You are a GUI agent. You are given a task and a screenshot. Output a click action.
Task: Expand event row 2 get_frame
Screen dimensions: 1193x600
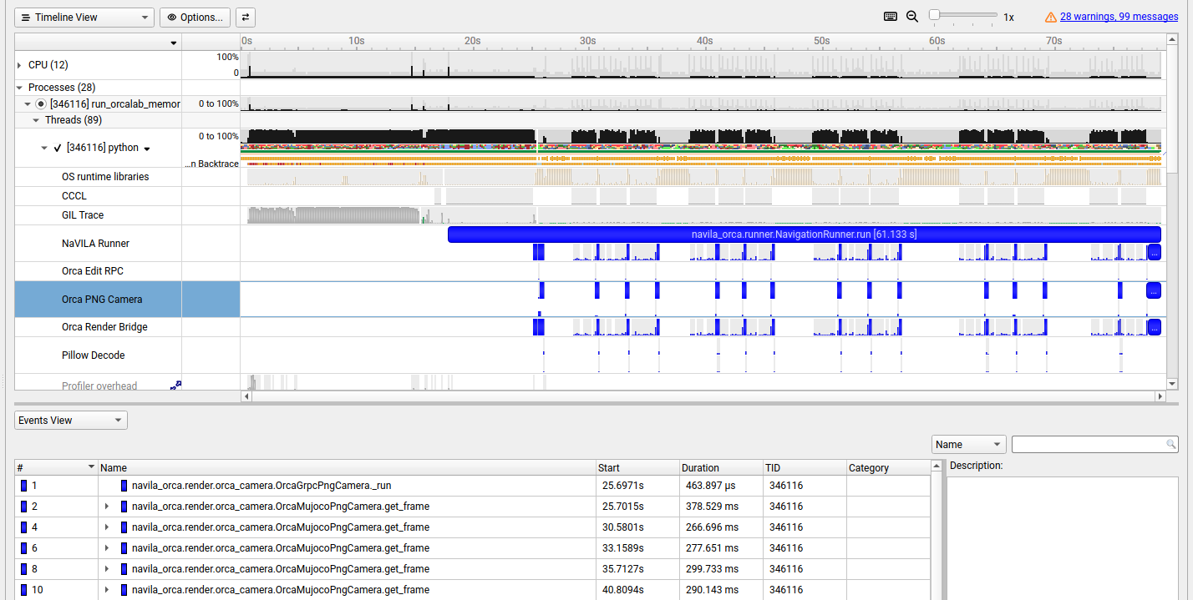coord(107,507)
